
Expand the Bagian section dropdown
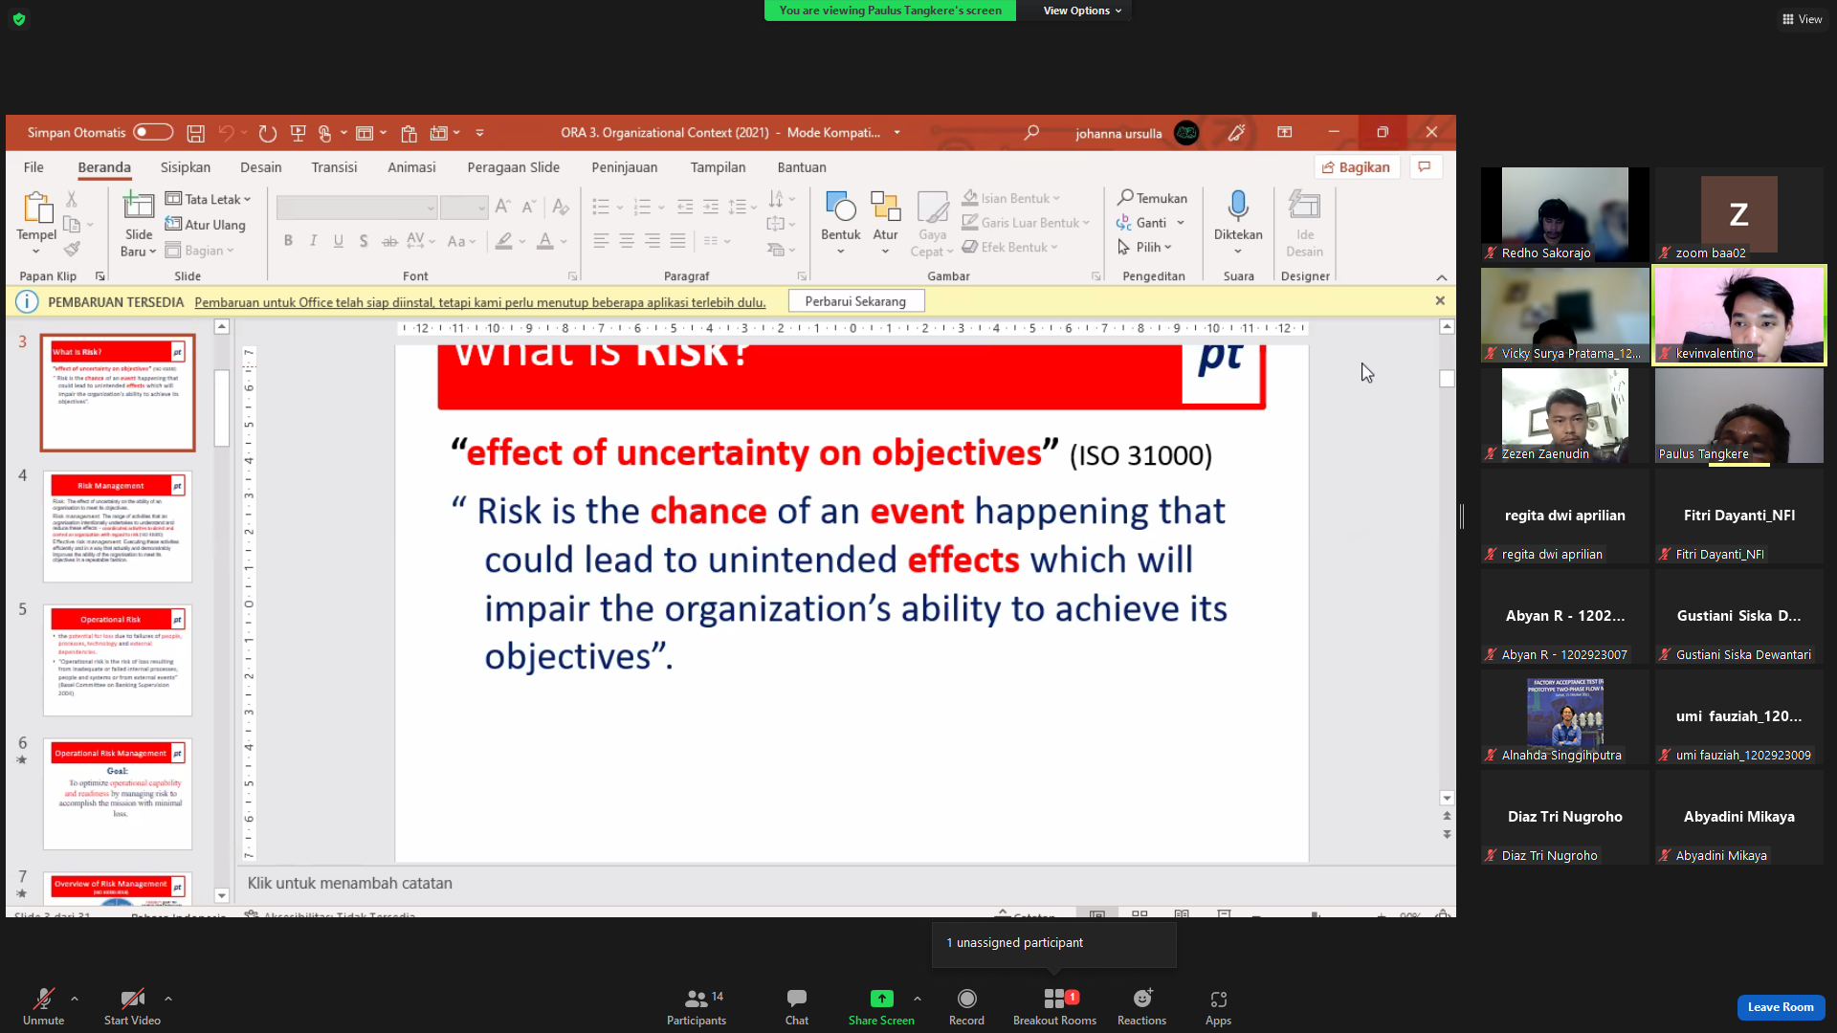199,251
